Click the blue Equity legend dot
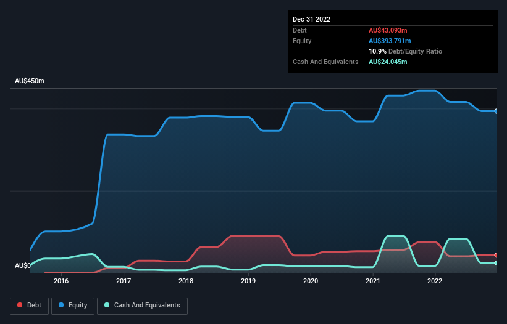This screenshot has width=507, height=324. pos(61,305)
